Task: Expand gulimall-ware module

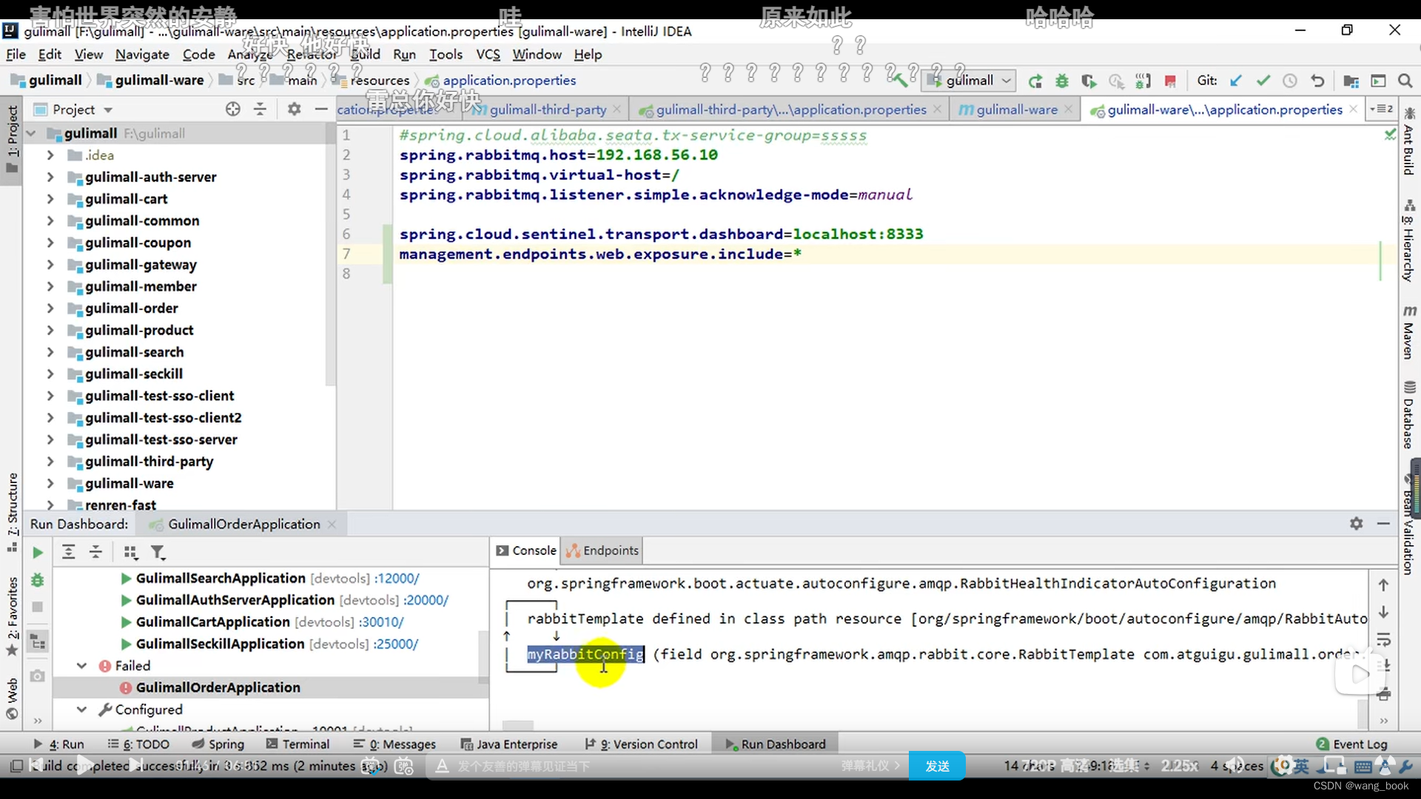Action: (x=50, y=483)
